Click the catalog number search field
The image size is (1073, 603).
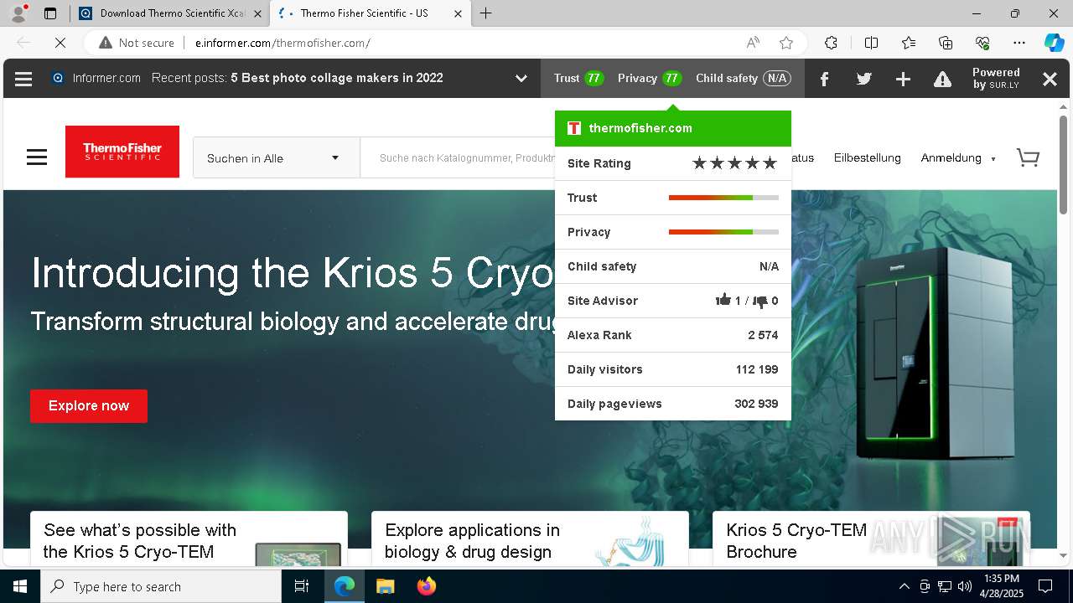pos(458,157)
